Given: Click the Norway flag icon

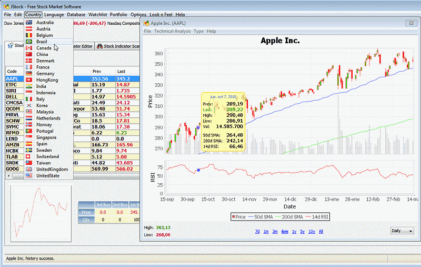Looking at the screenshot, I should [29, 124].
